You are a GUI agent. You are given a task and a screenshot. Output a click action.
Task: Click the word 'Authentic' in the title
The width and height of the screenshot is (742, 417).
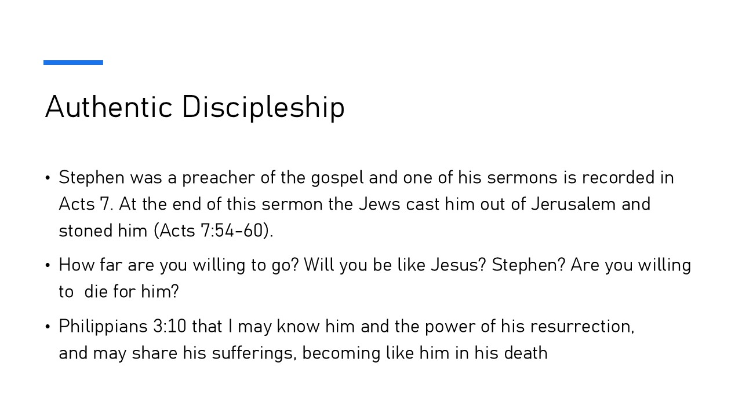coord(108,107)
